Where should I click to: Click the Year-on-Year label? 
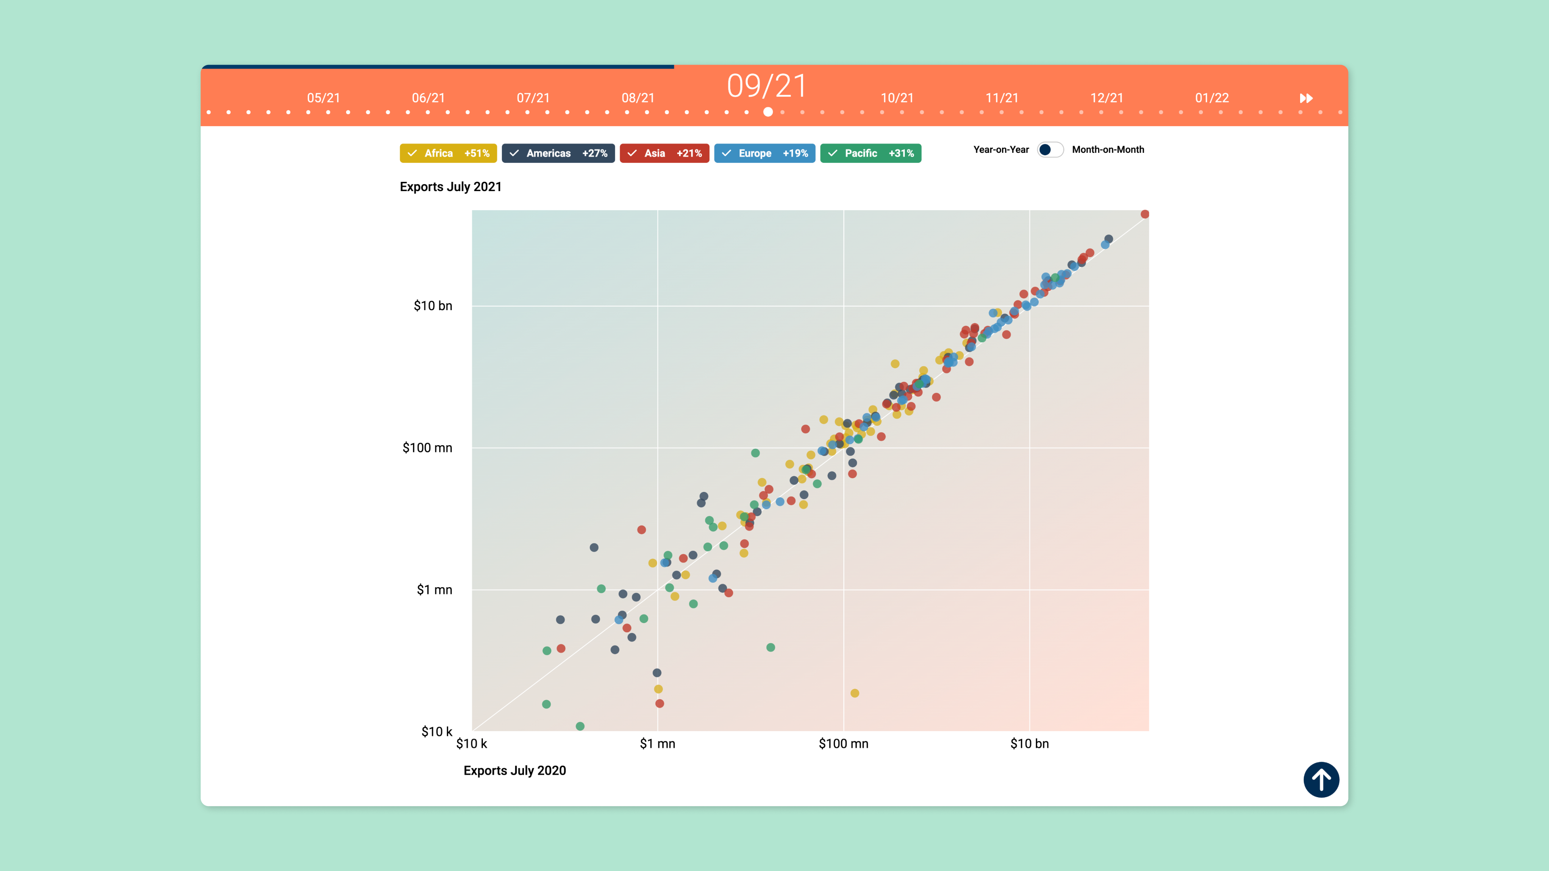click(x=1001, y=150)
